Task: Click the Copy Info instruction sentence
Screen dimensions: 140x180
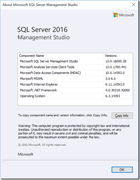Action: (x=63, y=115)
